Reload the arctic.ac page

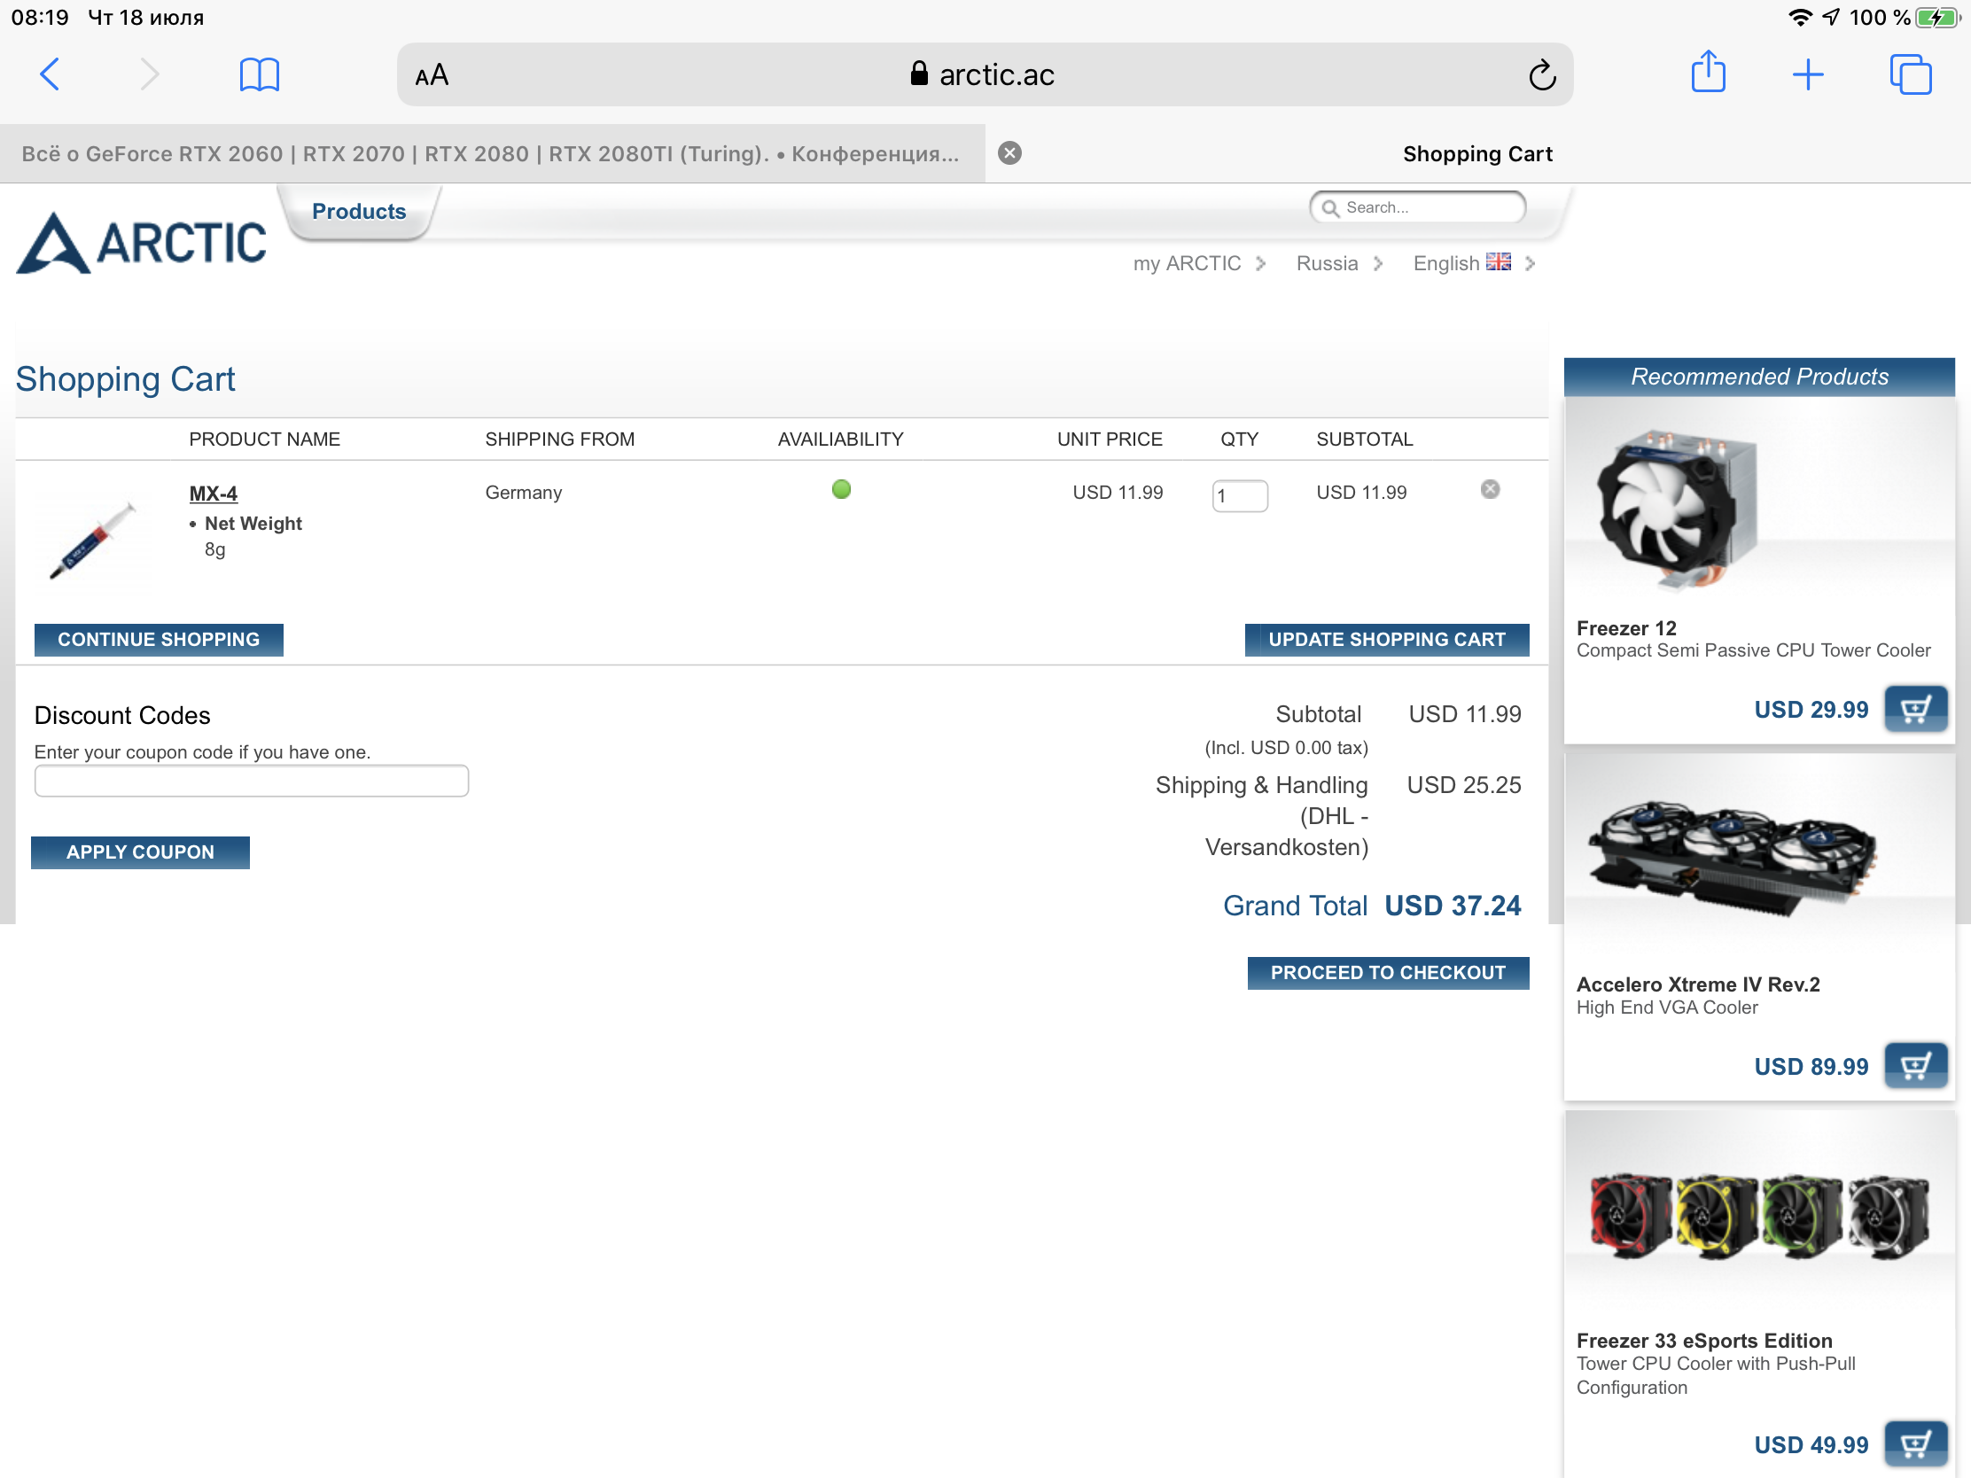1541,75
